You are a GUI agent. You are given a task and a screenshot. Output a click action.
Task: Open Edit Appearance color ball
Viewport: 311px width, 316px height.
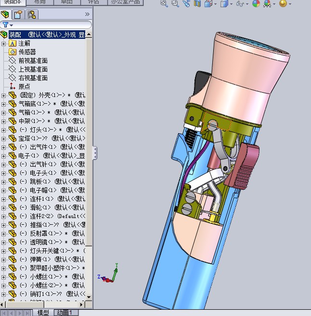click(256, 3)
